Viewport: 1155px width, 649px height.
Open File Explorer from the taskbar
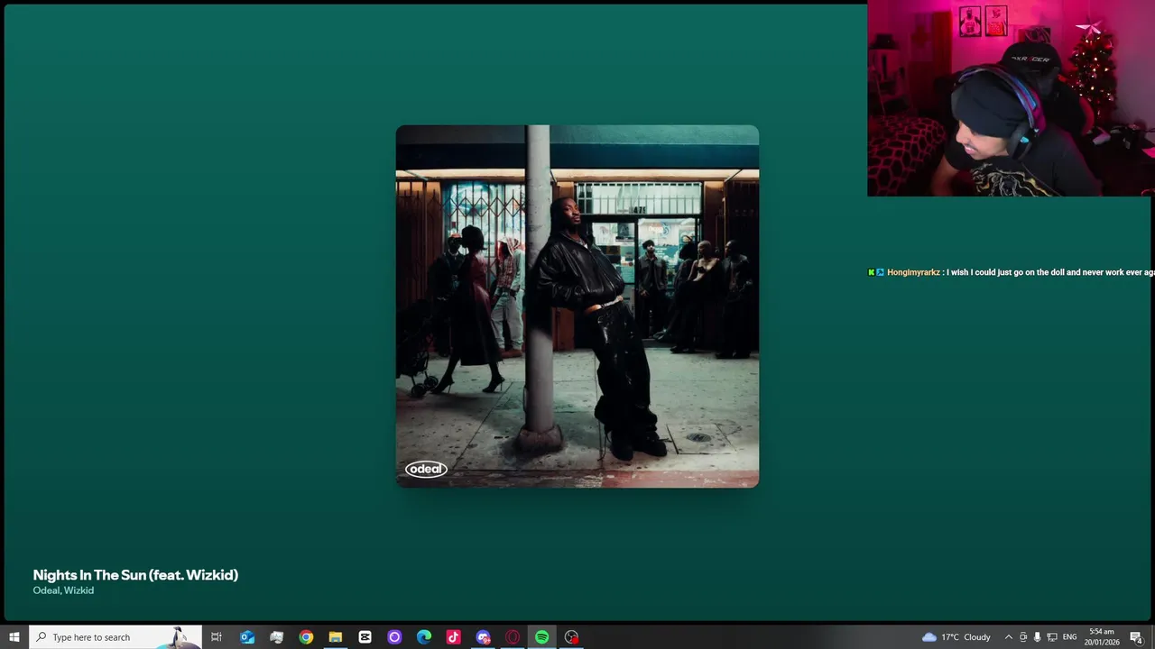pos(336,637)
